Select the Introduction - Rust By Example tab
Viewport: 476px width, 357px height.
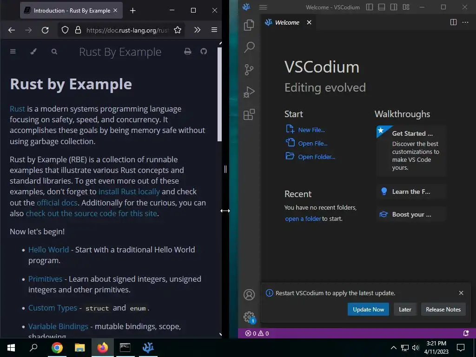(71, 10)
